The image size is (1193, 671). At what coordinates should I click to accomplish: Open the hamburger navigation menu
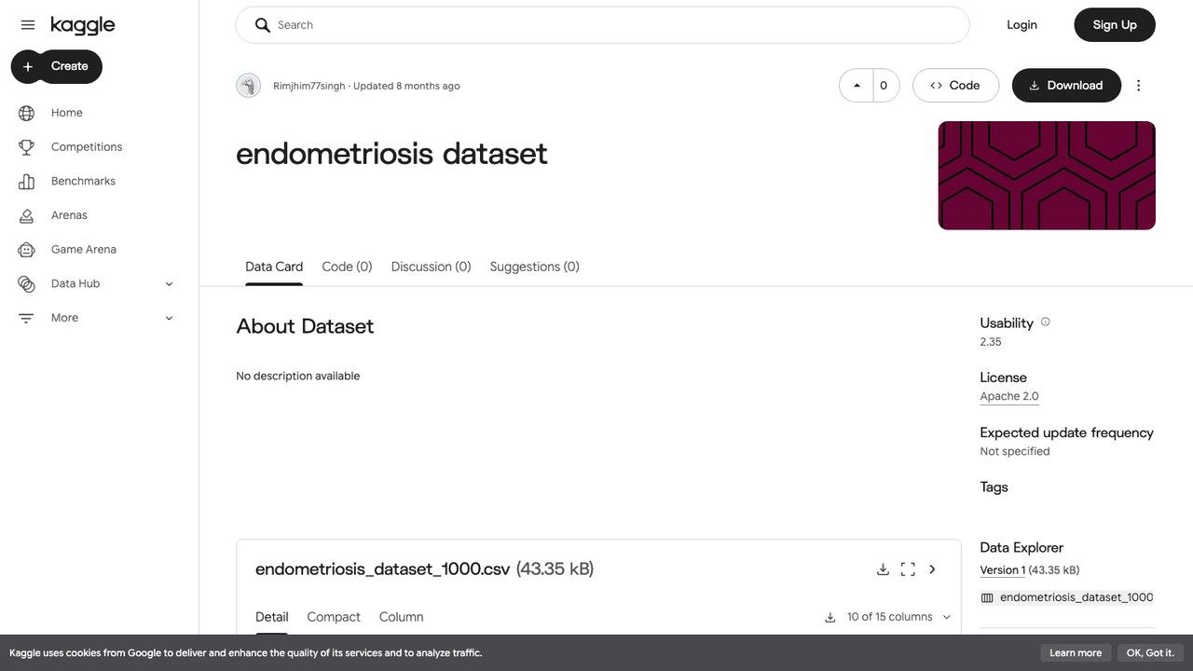coord(28,25)
